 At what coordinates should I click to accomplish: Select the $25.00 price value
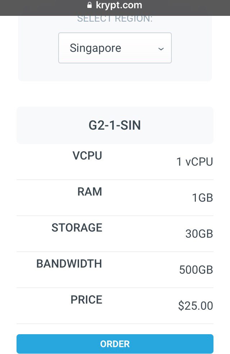[x=195, y=306]
